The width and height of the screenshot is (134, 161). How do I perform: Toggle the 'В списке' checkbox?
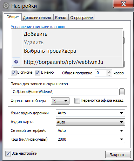click(x=14, y=73)
